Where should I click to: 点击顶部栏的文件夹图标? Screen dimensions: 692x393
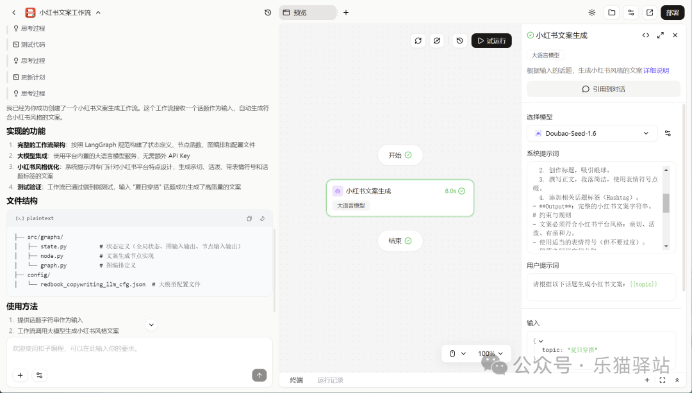click(612, 12)
